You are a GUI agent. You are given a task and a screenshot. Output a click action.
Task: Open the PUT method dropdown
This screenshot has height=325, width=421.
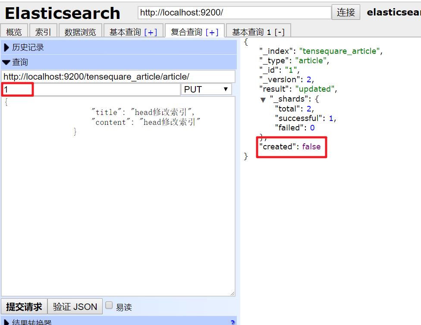pos(206,89)
